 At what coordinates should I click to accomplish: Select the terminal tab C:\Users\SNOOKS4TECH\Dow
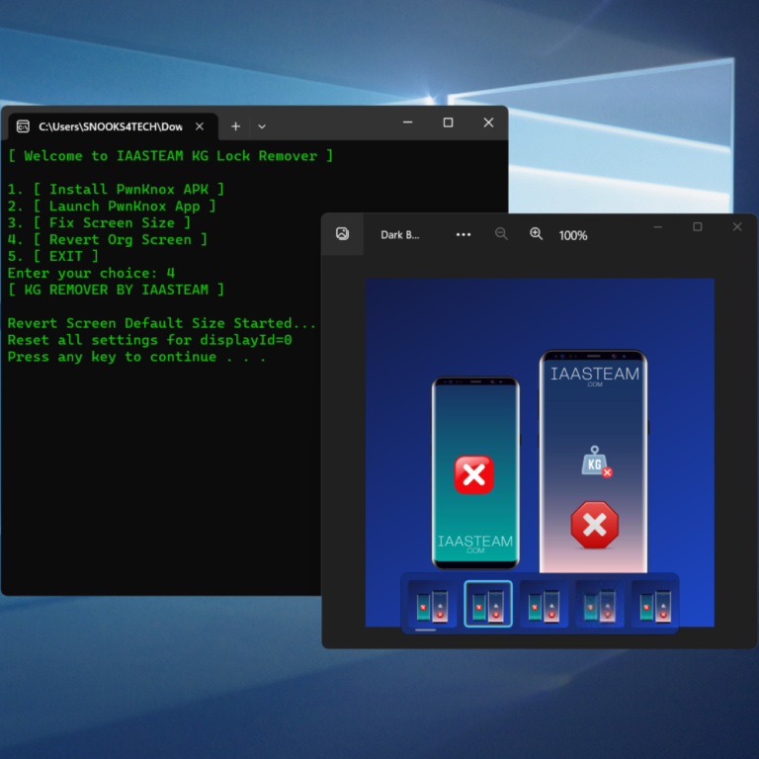coord(114,126)
